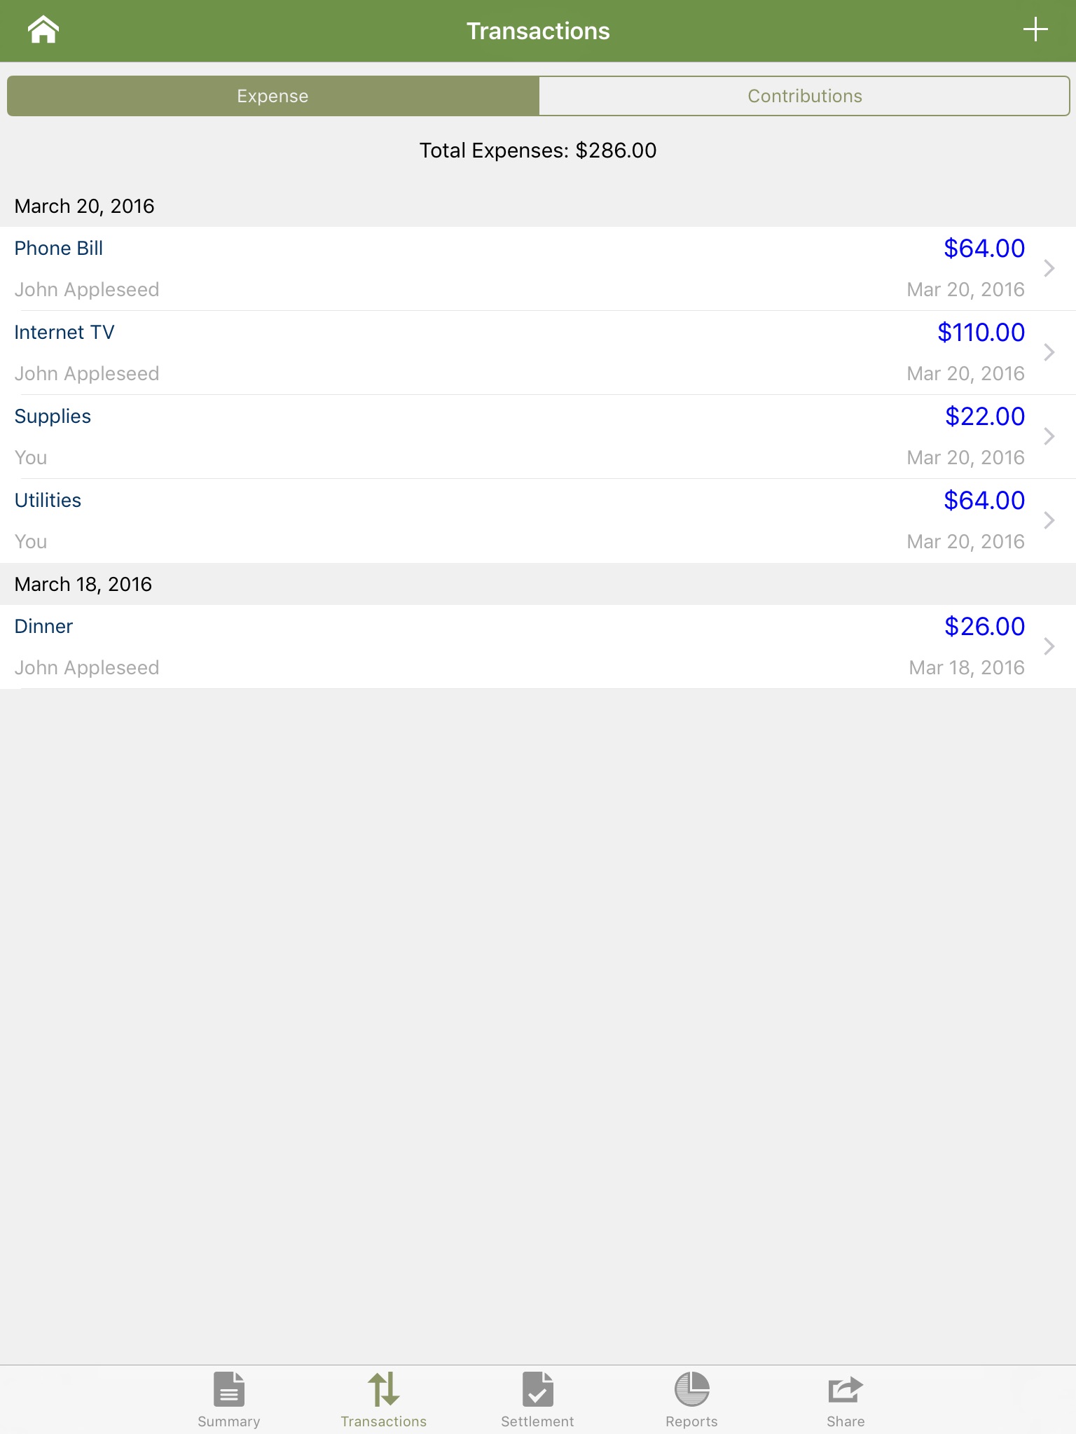Add a new transaction with plus icon
Screen dimensions: 1076x1434
pos(1035,30)
